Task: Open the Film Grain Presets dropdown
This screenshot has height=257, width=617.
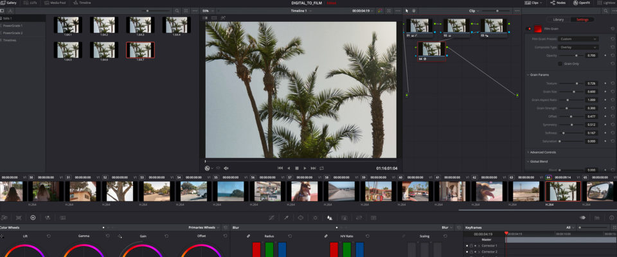Action: coord(578,39)
